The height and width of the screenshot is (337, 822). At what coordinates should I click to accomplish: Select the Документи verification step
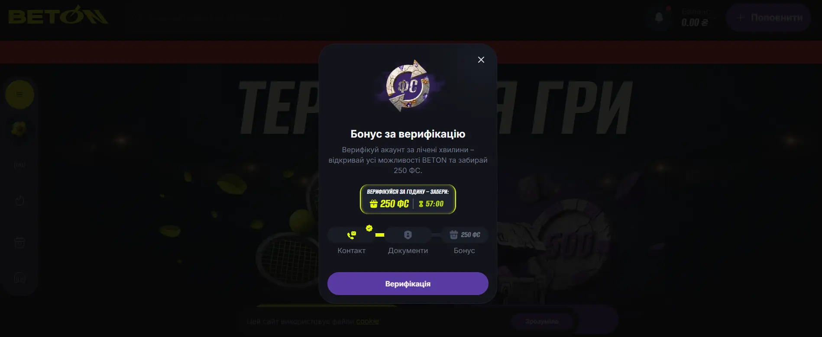[x=408, y=241]
